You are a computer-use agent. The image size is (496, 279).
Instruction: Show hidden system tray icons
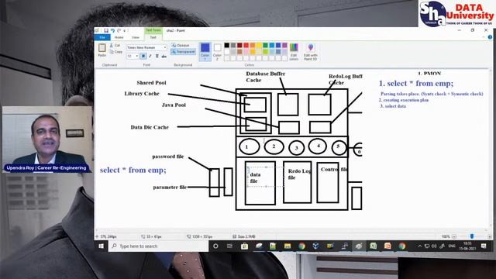(419, 246)
